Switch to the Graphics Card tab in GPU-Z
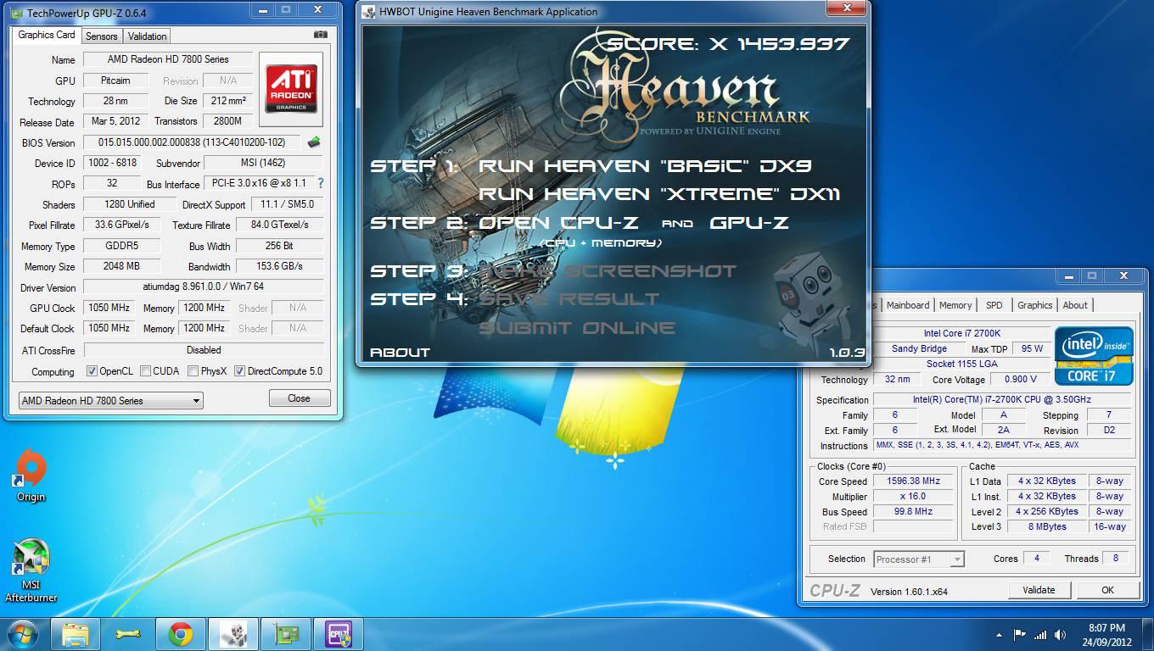This screenshot has height=651, width=1154. pyautogui.click(x=47, y=35)
